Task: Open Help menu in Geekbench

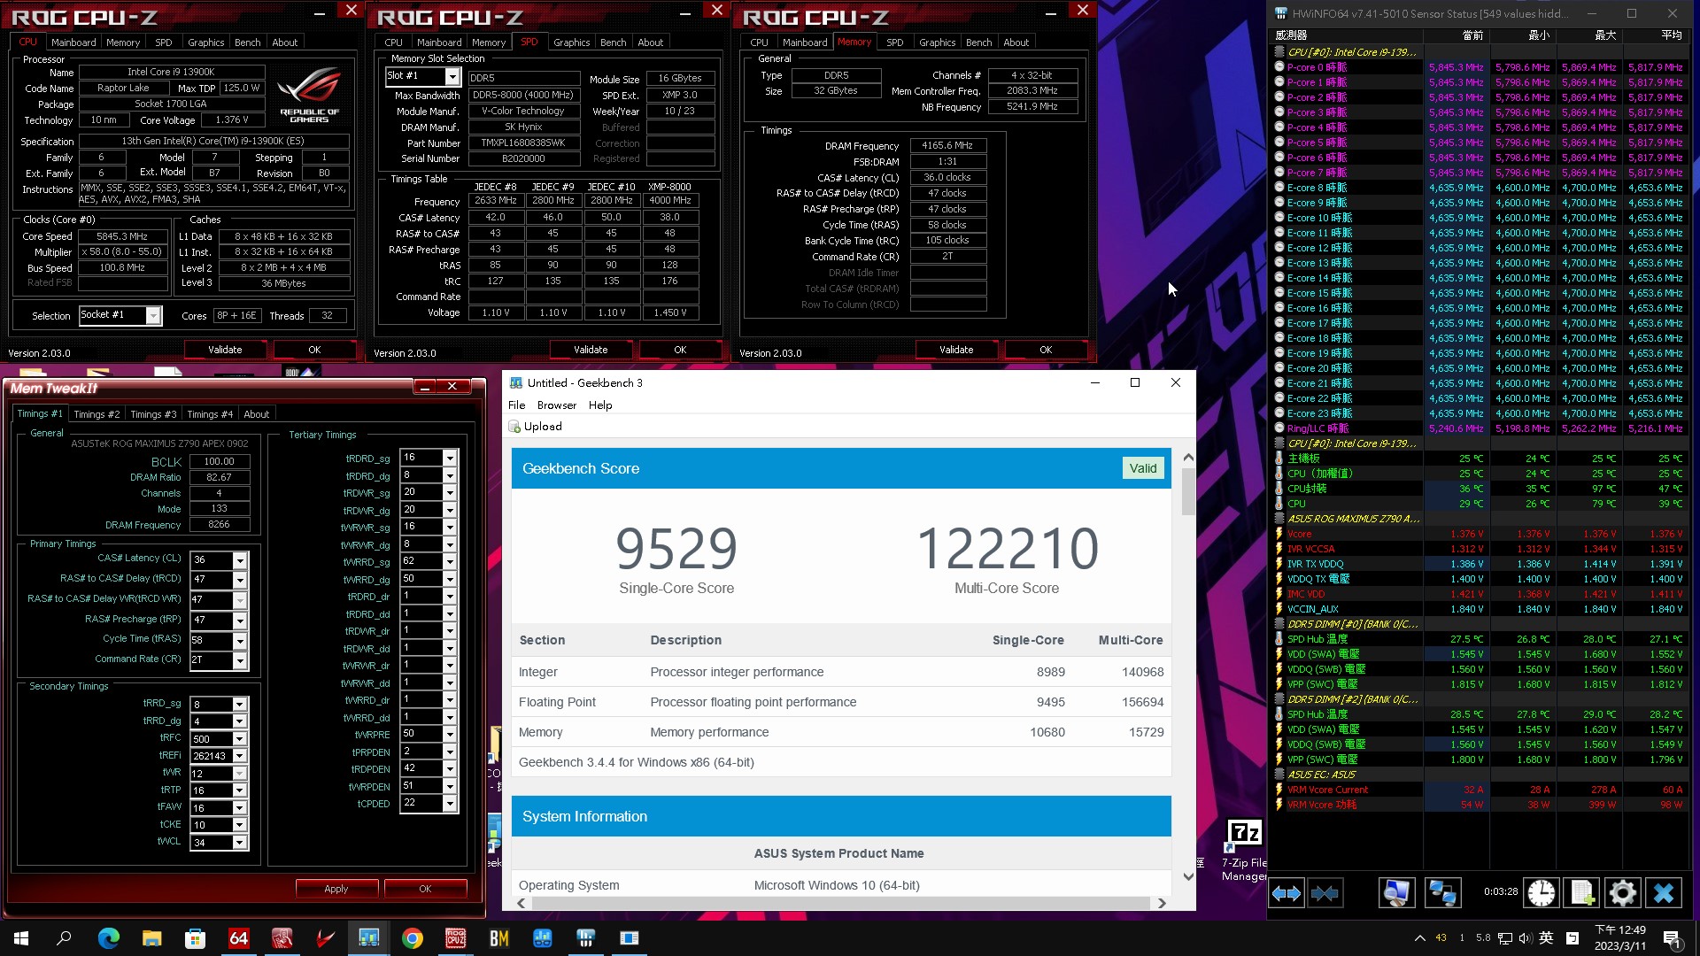Action: coord(600,405)
